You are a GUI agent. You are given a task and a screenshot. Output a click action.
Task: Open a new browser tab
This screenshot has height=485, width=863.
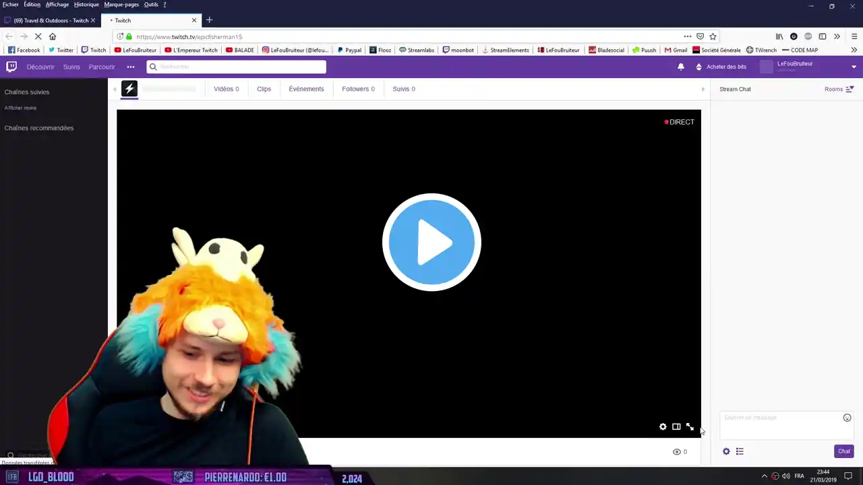[x=209, y=20]
